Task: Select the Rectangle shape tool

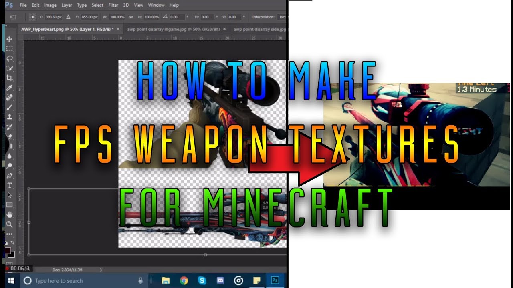Action: (x=10, y=205)
